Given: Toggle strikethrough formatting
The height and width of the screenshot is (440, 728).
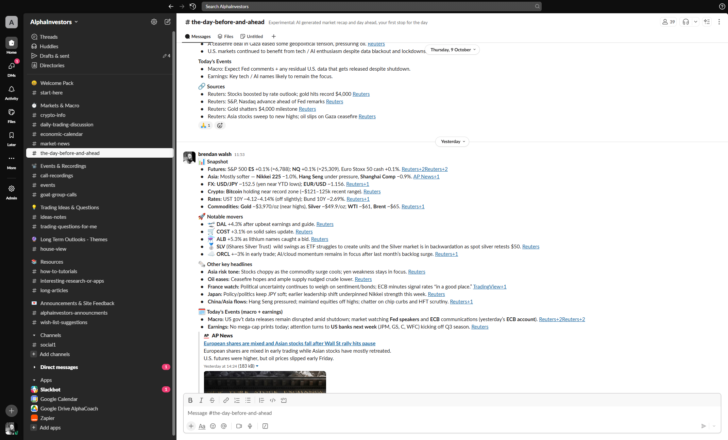Looking at the screenshot, I should 212,400.
